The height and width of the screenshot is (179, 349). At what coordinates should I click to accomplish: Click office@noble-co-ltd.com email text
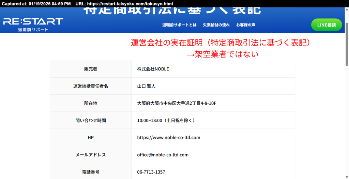[x=163, y=154]
